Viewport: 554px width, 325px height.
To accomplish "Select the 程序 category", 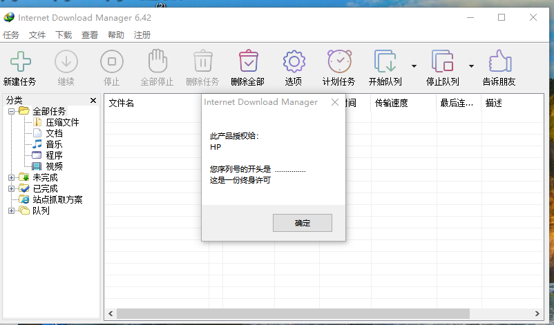I will tap(54, 155).
